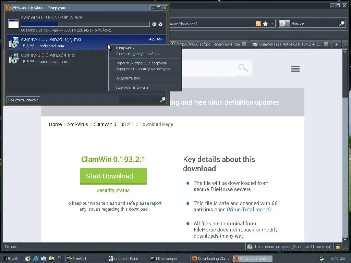Switch to FreeCell in the taskbar
The image size is (351, 263).
coord(85,259)
